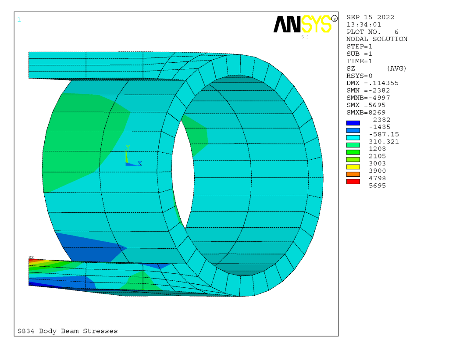Select the DMX =.114355 readout
The height and width of the screenshot is (347, 449).
(372, 83)
